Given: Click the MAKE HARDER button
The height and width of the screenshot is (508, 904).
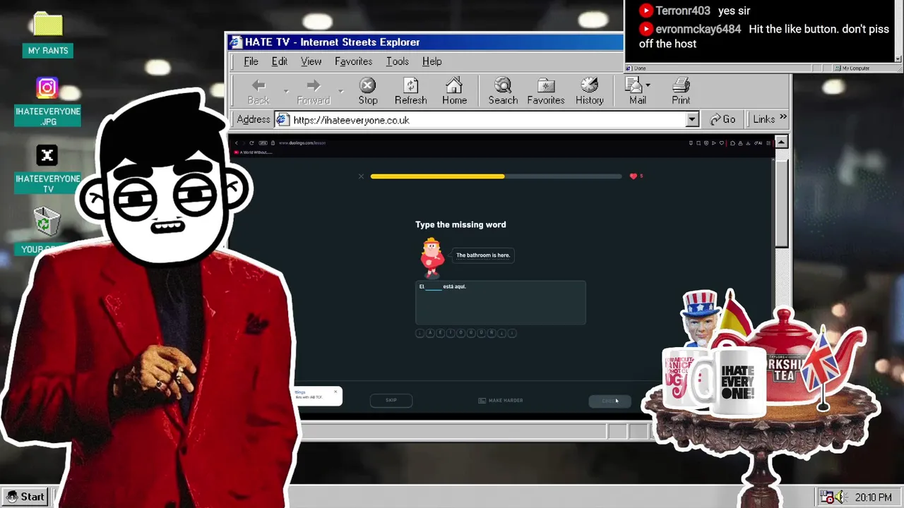Looking at the screenshot, I should click(x=501, y=400).
